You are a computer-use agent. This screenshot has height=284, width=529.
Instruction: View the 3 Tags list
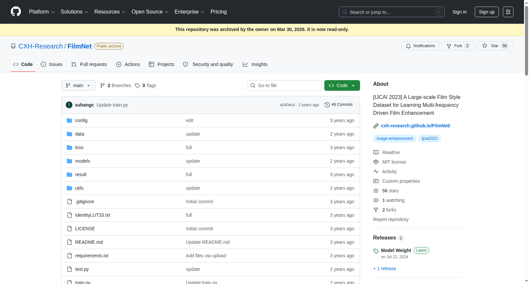tap(145, 85)
